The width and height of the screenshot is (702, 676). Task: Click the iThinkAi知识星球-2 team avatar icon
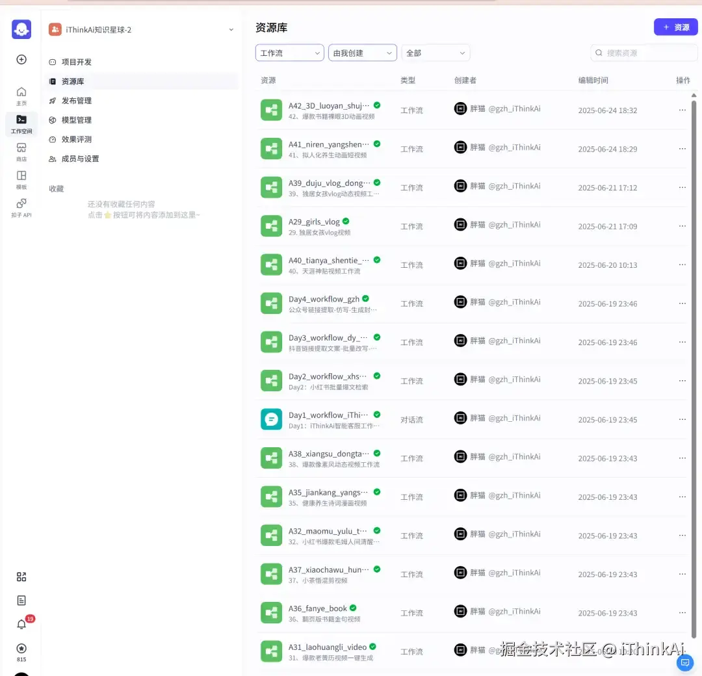pyautogui.click(x=55, y=29)
